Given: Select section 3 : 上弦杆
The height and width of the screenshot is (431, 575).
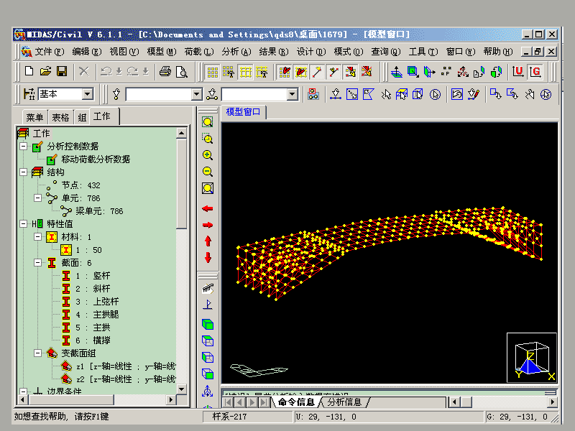Looking at the screenshot, I should click(x=97, y=302).
